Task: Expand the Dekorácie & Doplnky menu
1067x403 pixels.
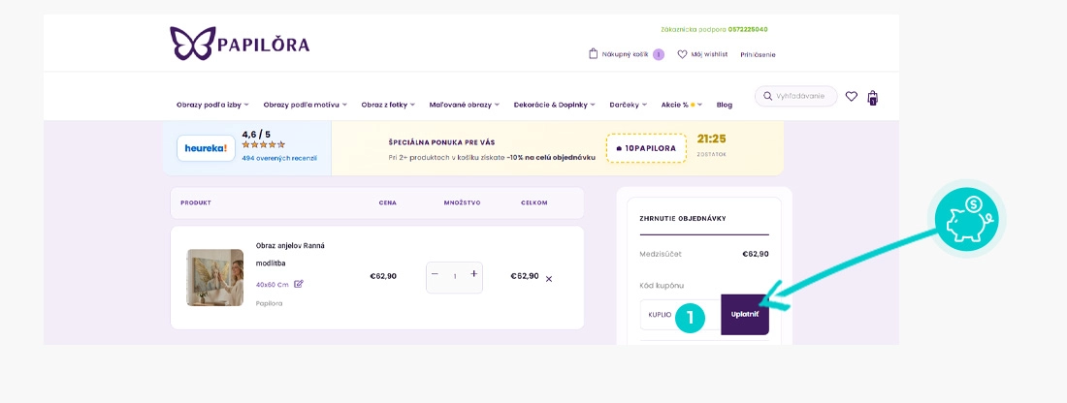Action: coord(555,105)
